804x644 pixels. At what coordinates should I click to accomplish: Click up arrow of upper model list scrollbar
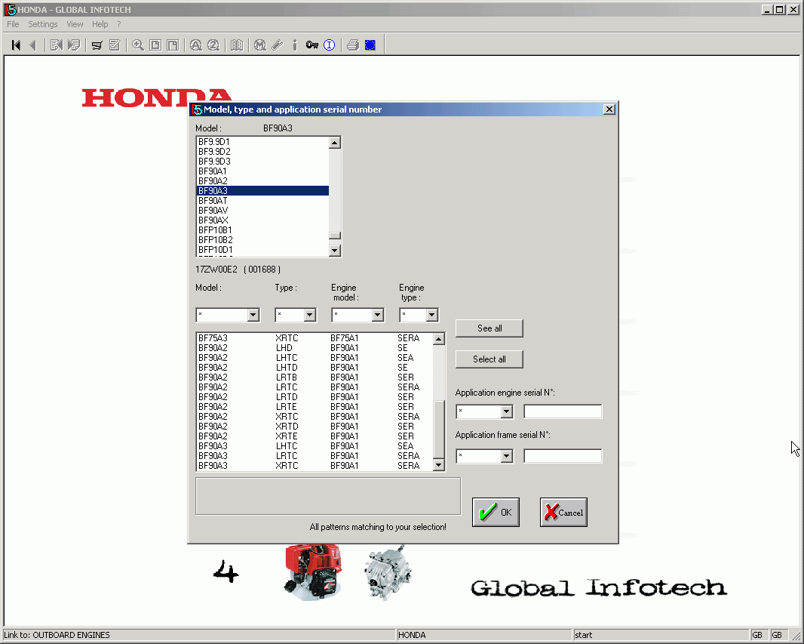334,143
